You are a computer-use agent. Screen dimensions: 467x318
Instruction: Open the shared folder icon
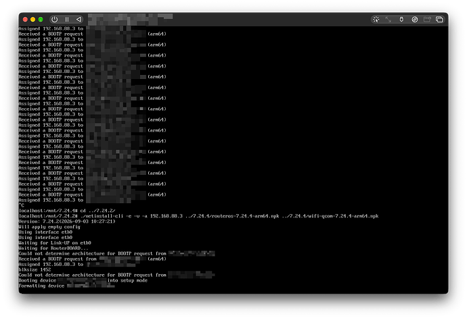pos(427,20)
